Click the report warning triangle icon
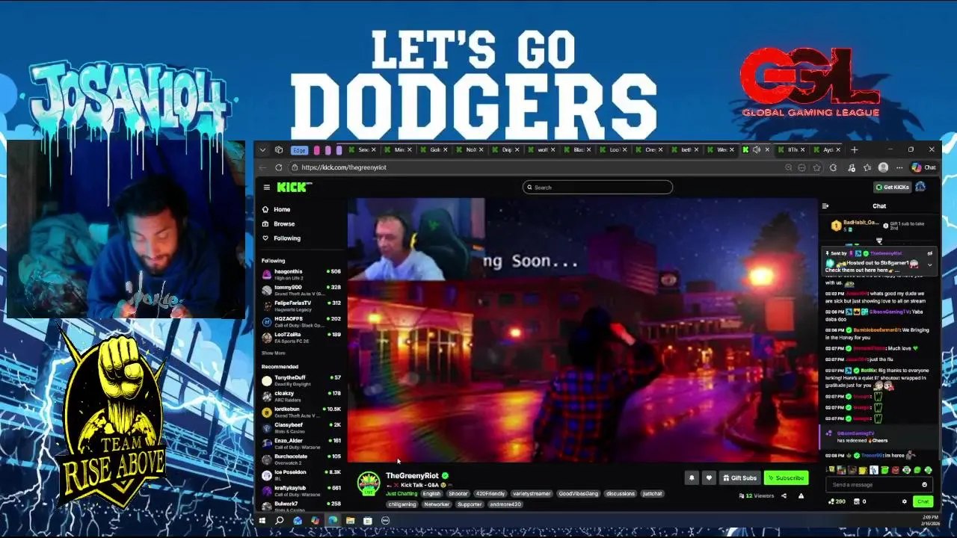Image resolution: width=957 pixels, height=538 pixels. point(801,495)
